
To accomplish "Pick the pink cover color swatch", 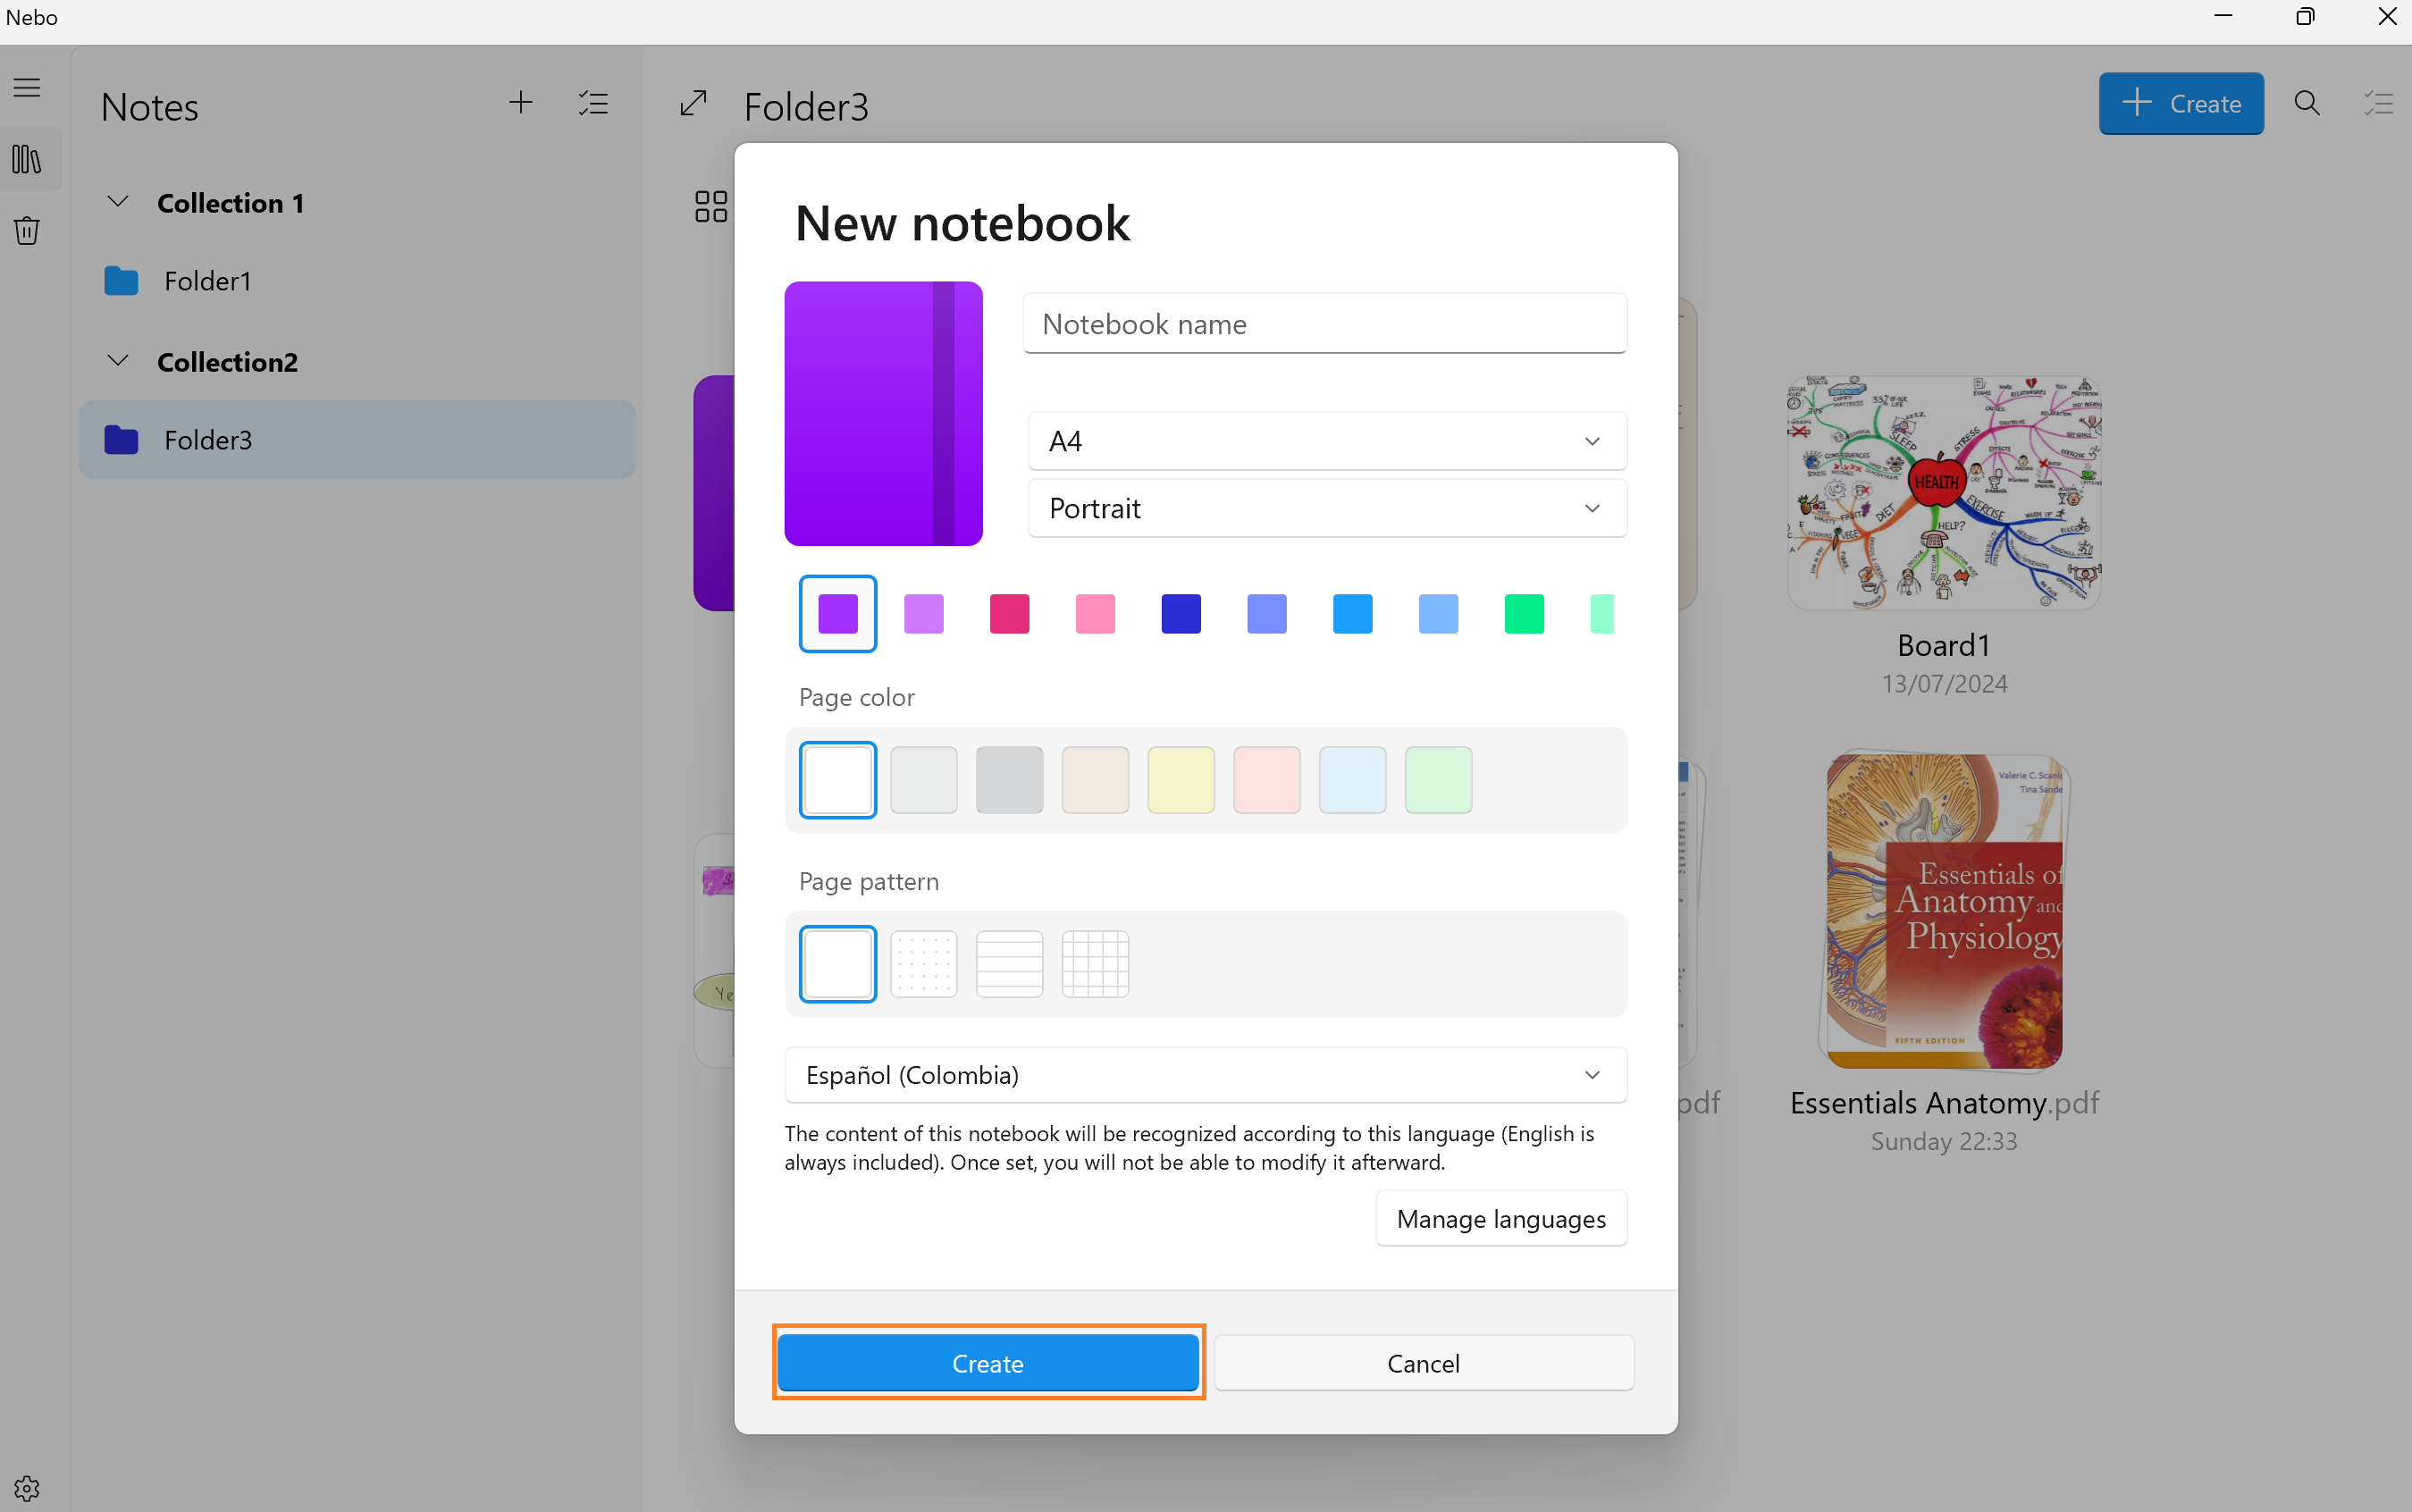I will pyautogui.click(x=1095, y=614).
